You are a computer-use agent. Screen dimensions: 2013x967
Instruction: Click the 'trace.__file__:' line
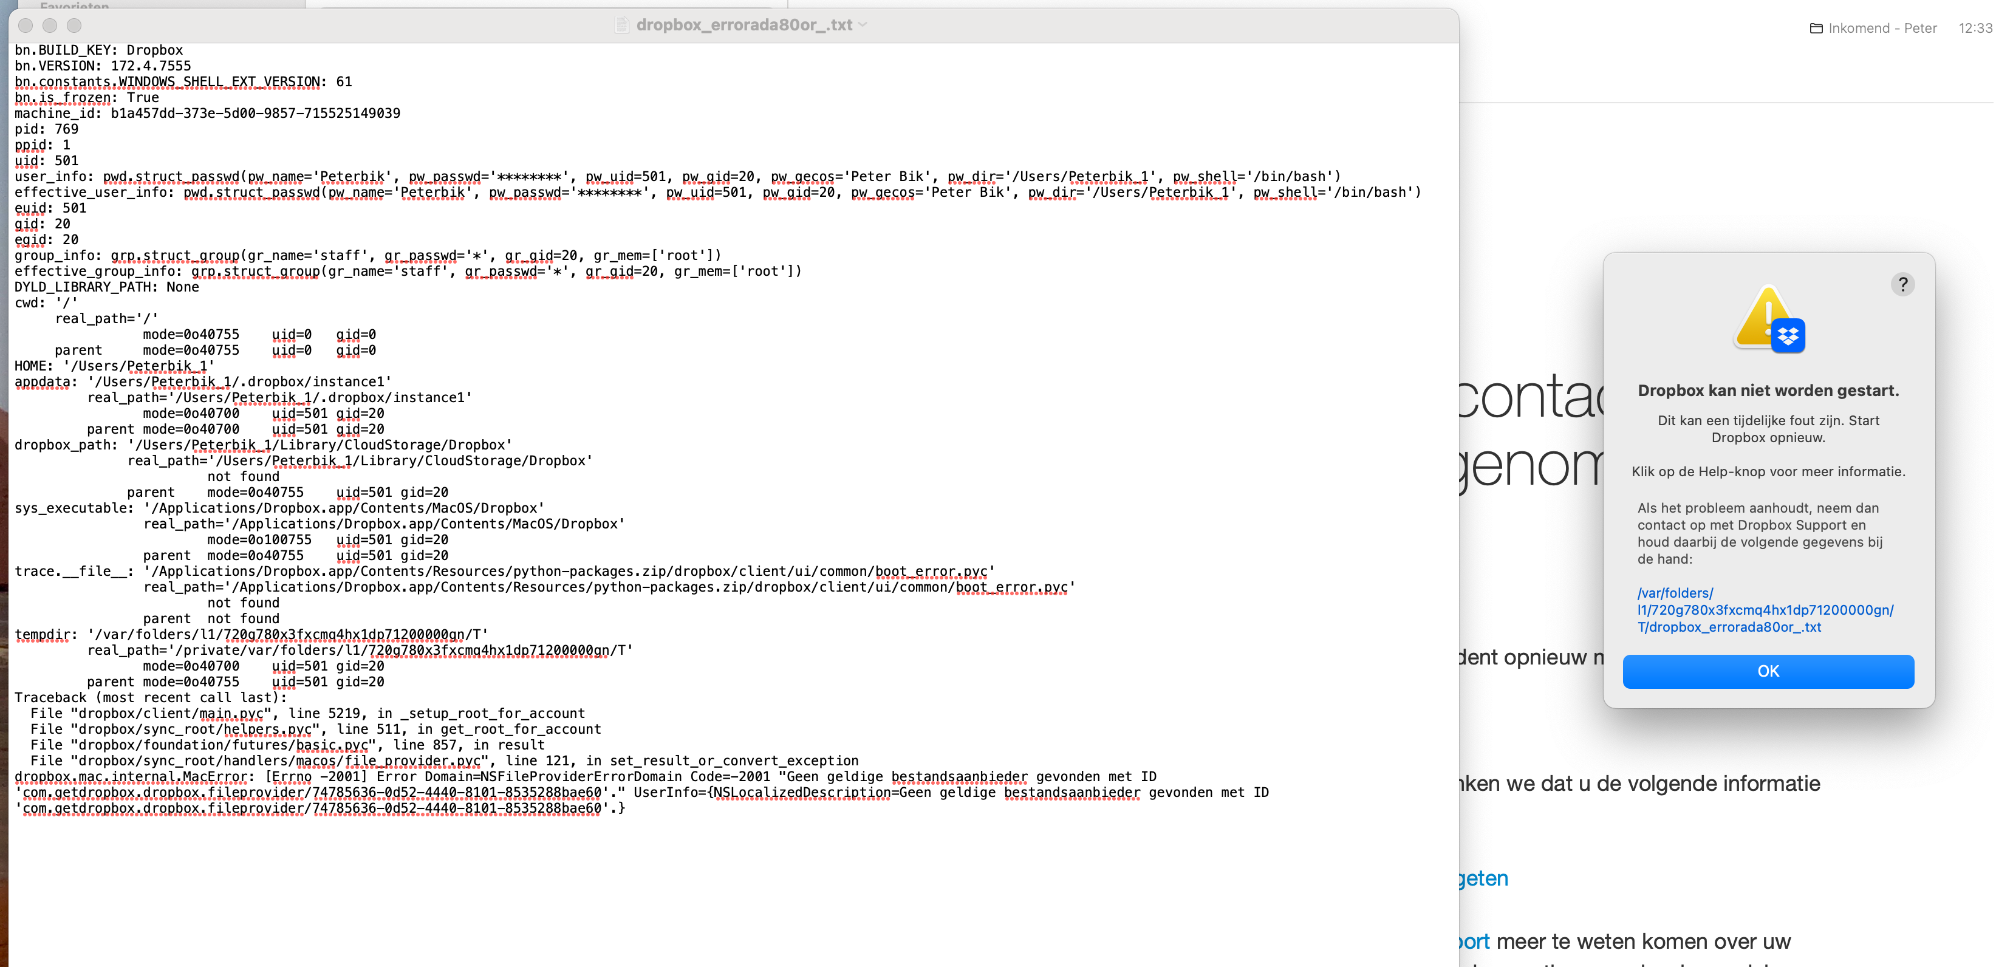pos(505,572)
